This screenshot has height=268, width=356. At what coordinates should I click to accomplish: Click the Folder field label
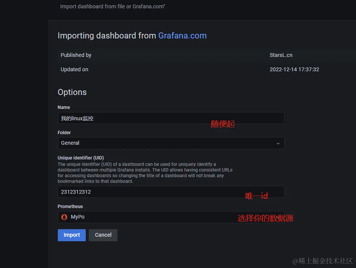click(x=64, y=133)
